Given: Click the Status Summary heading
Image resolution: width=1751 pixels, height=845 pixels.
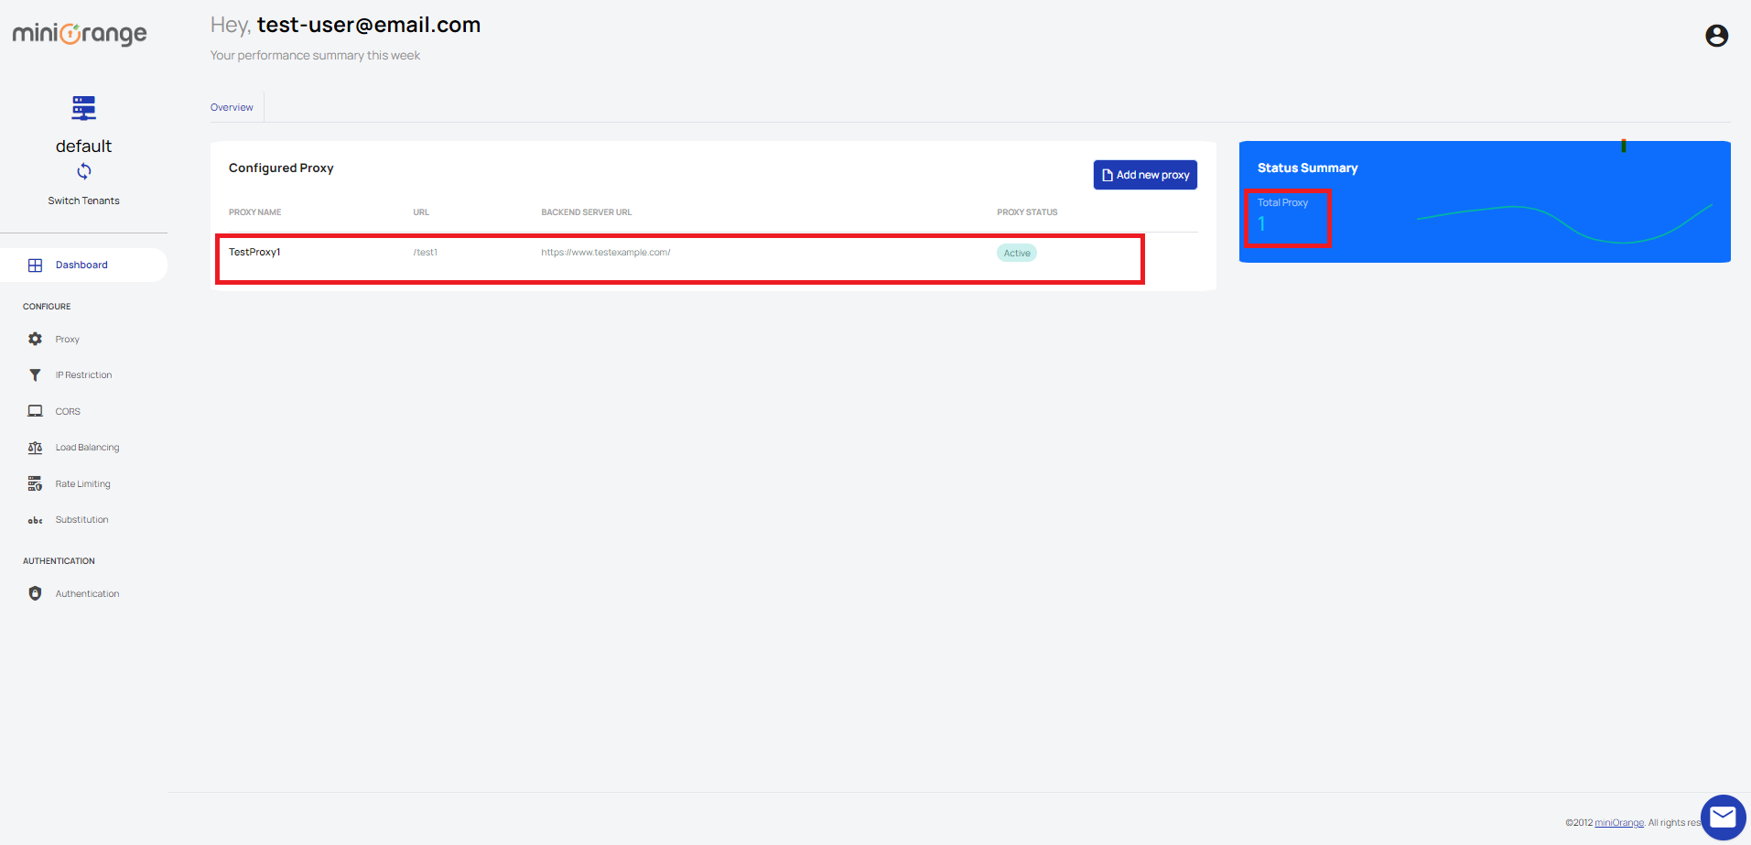Looking at the screenshot, I should 1307,168.
